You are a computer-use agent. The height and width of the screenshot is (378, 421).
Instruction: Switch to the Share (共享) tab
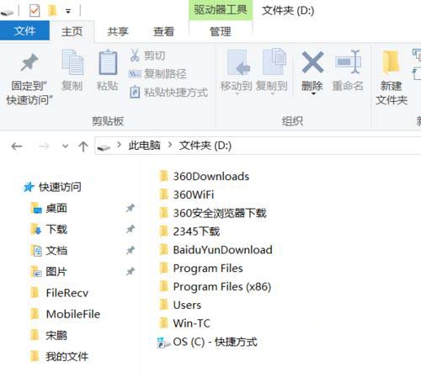[x=118, y=31]
